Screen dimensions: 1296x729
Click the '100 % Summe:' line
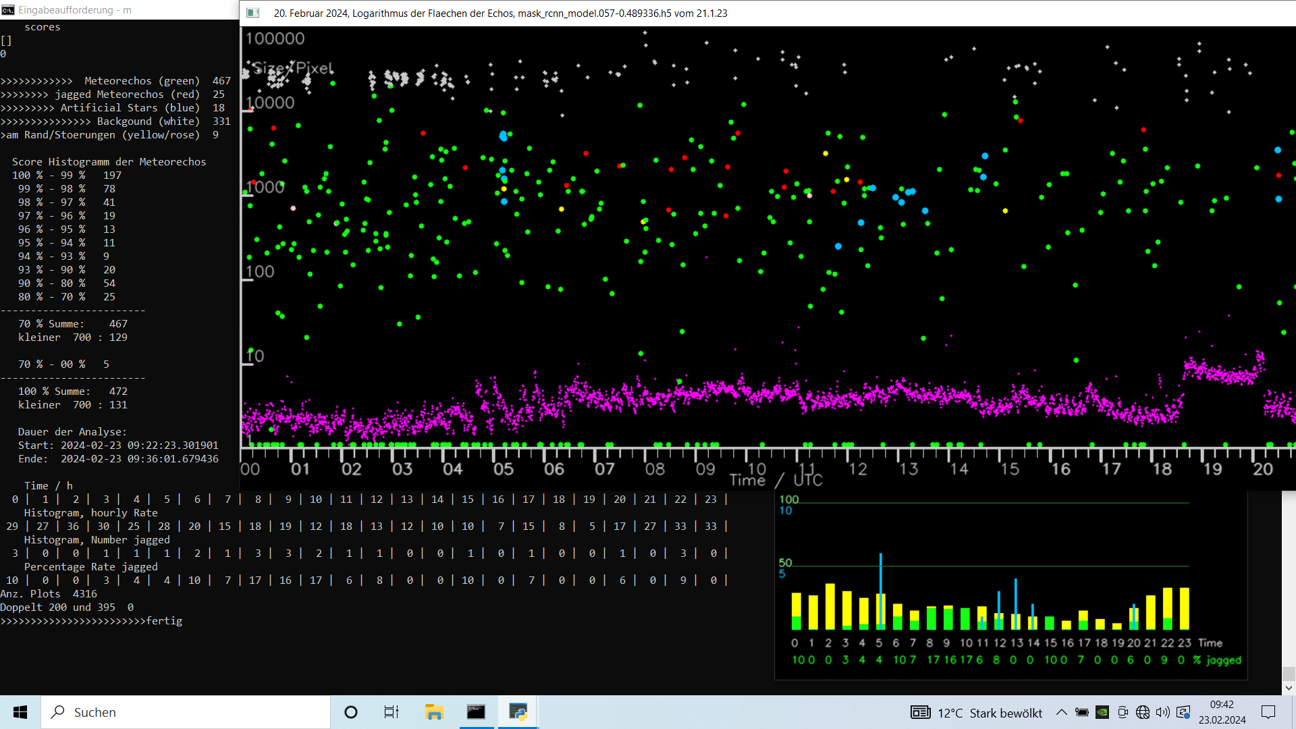click(73, 391)
